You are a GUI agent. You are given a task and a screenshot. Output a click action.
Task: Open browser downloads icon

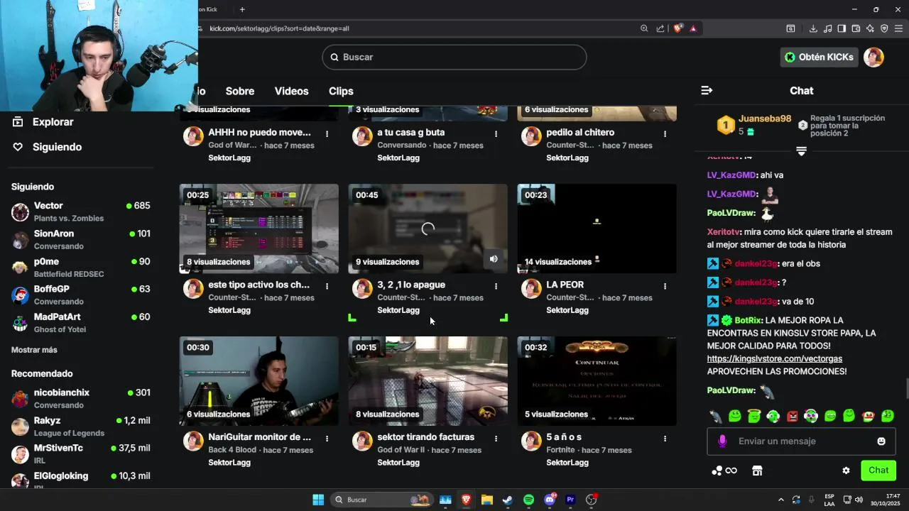coord(813,28)
